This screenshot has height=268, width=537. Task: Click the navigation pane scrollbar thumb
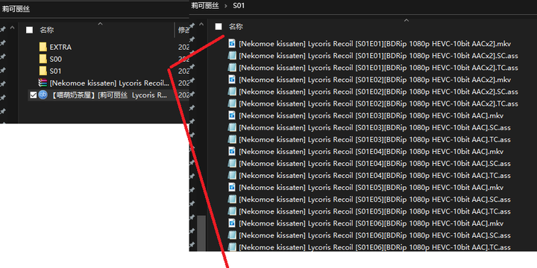(x=201, y=233)
